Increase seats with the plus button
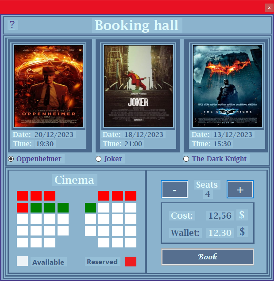Image resolution: width=274 pixels, height=281 pixels. coord(240,189)
